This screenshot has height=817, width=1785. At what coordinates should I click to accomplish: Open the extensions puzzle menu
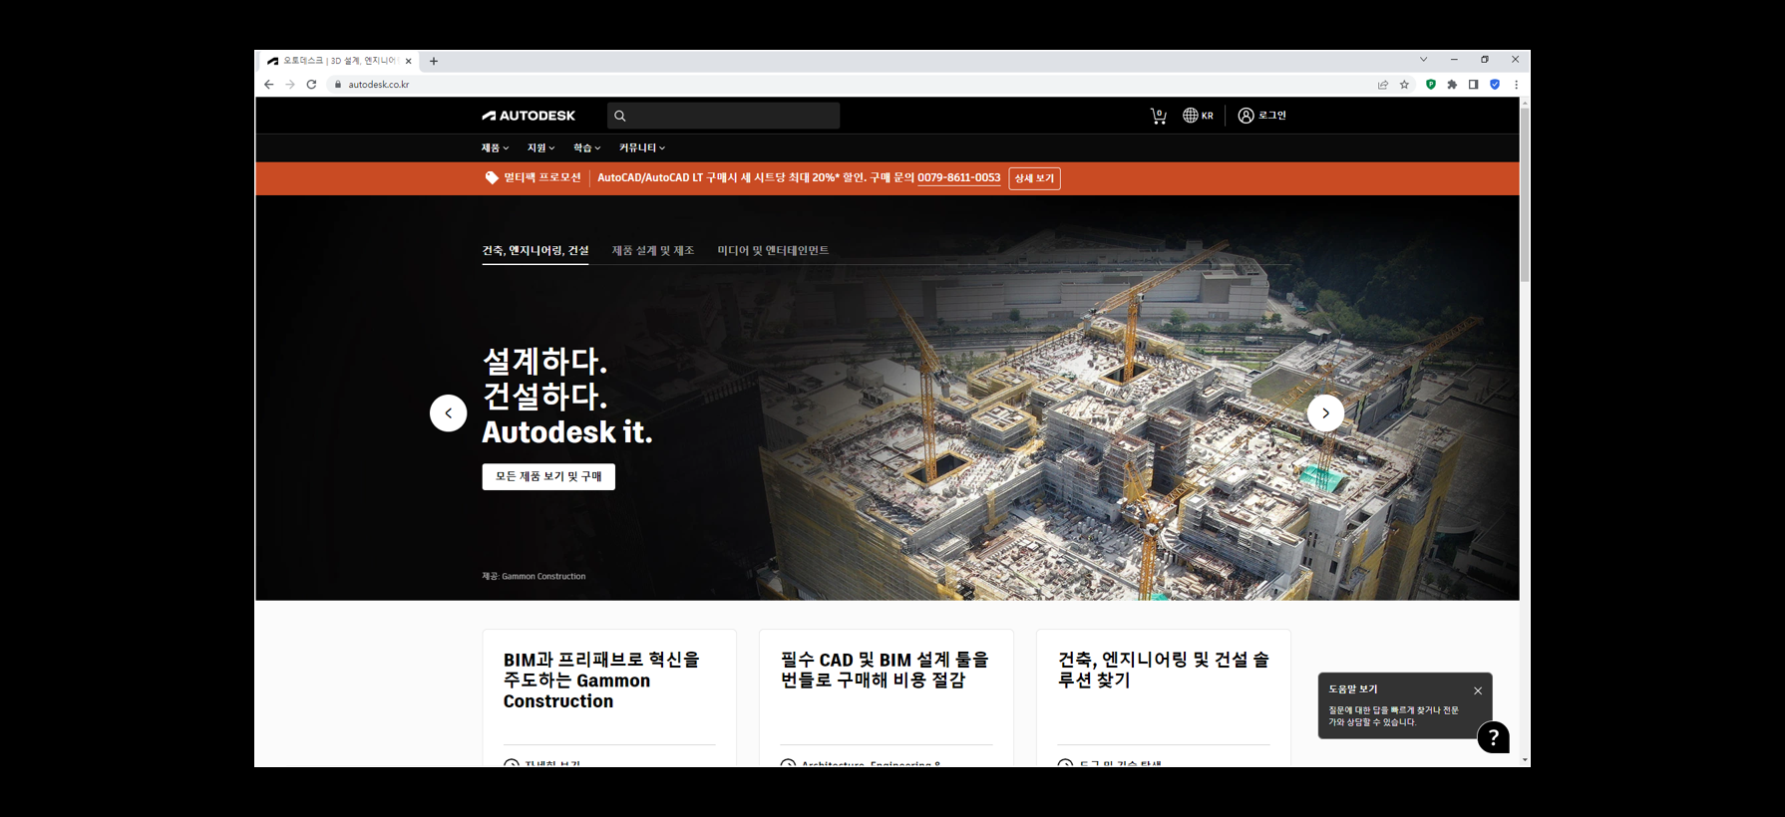click(x=1452, y=85)
